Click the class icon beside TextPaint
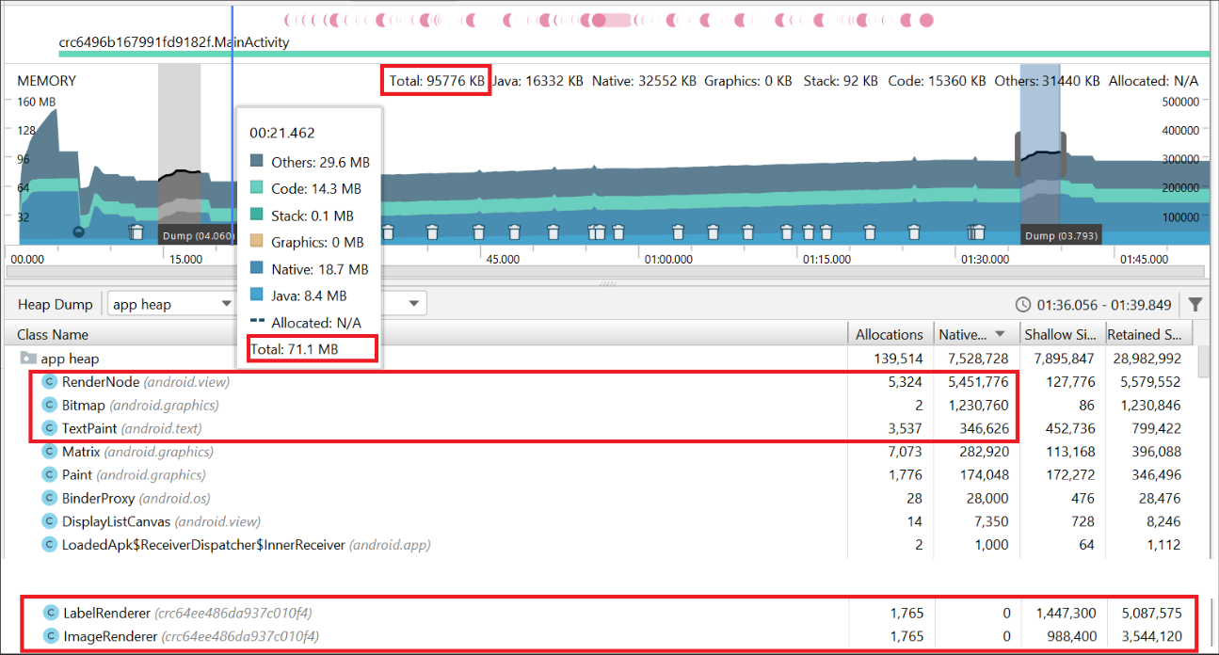 pyautogui.click(x=49, y=428)
